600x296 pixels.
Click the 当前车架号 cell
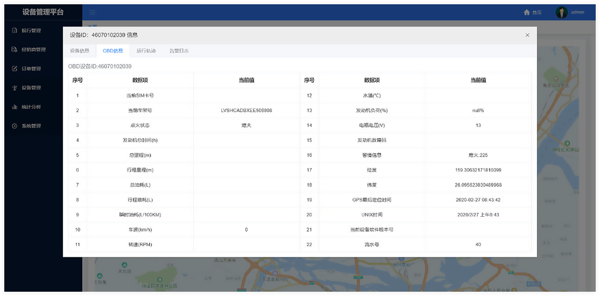140,110
